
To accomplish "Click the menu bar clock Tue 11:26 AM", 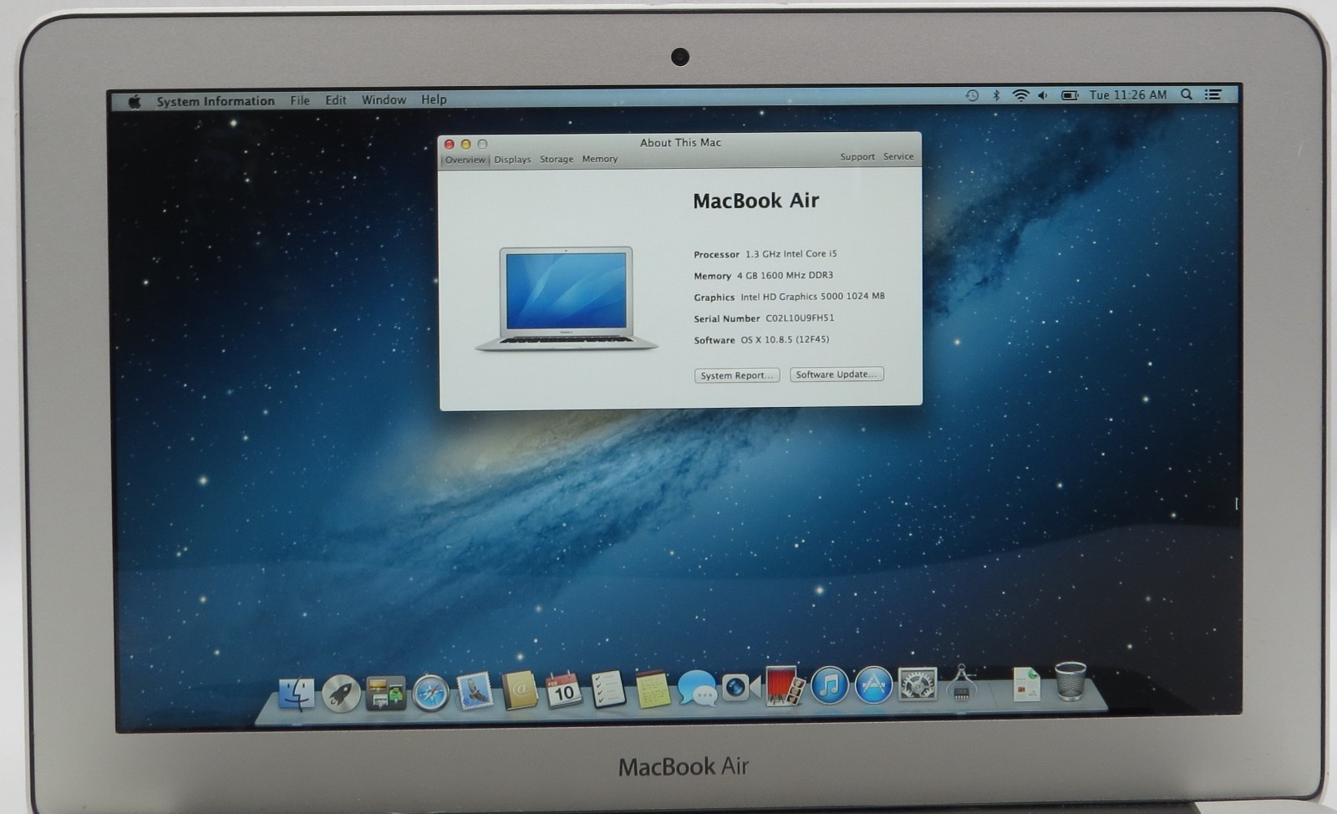I will click(1128, 94).
